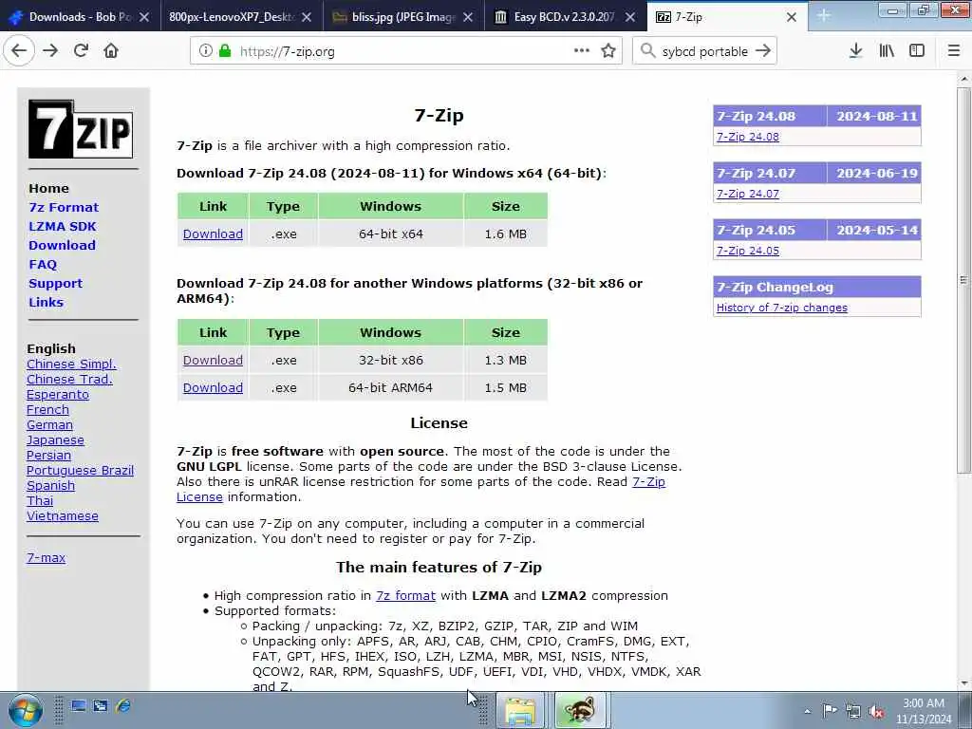This screenshot has height=729, width=972.
Task: Open Windows Explorer folder taskbar button
Action: (x=521, y=710)
